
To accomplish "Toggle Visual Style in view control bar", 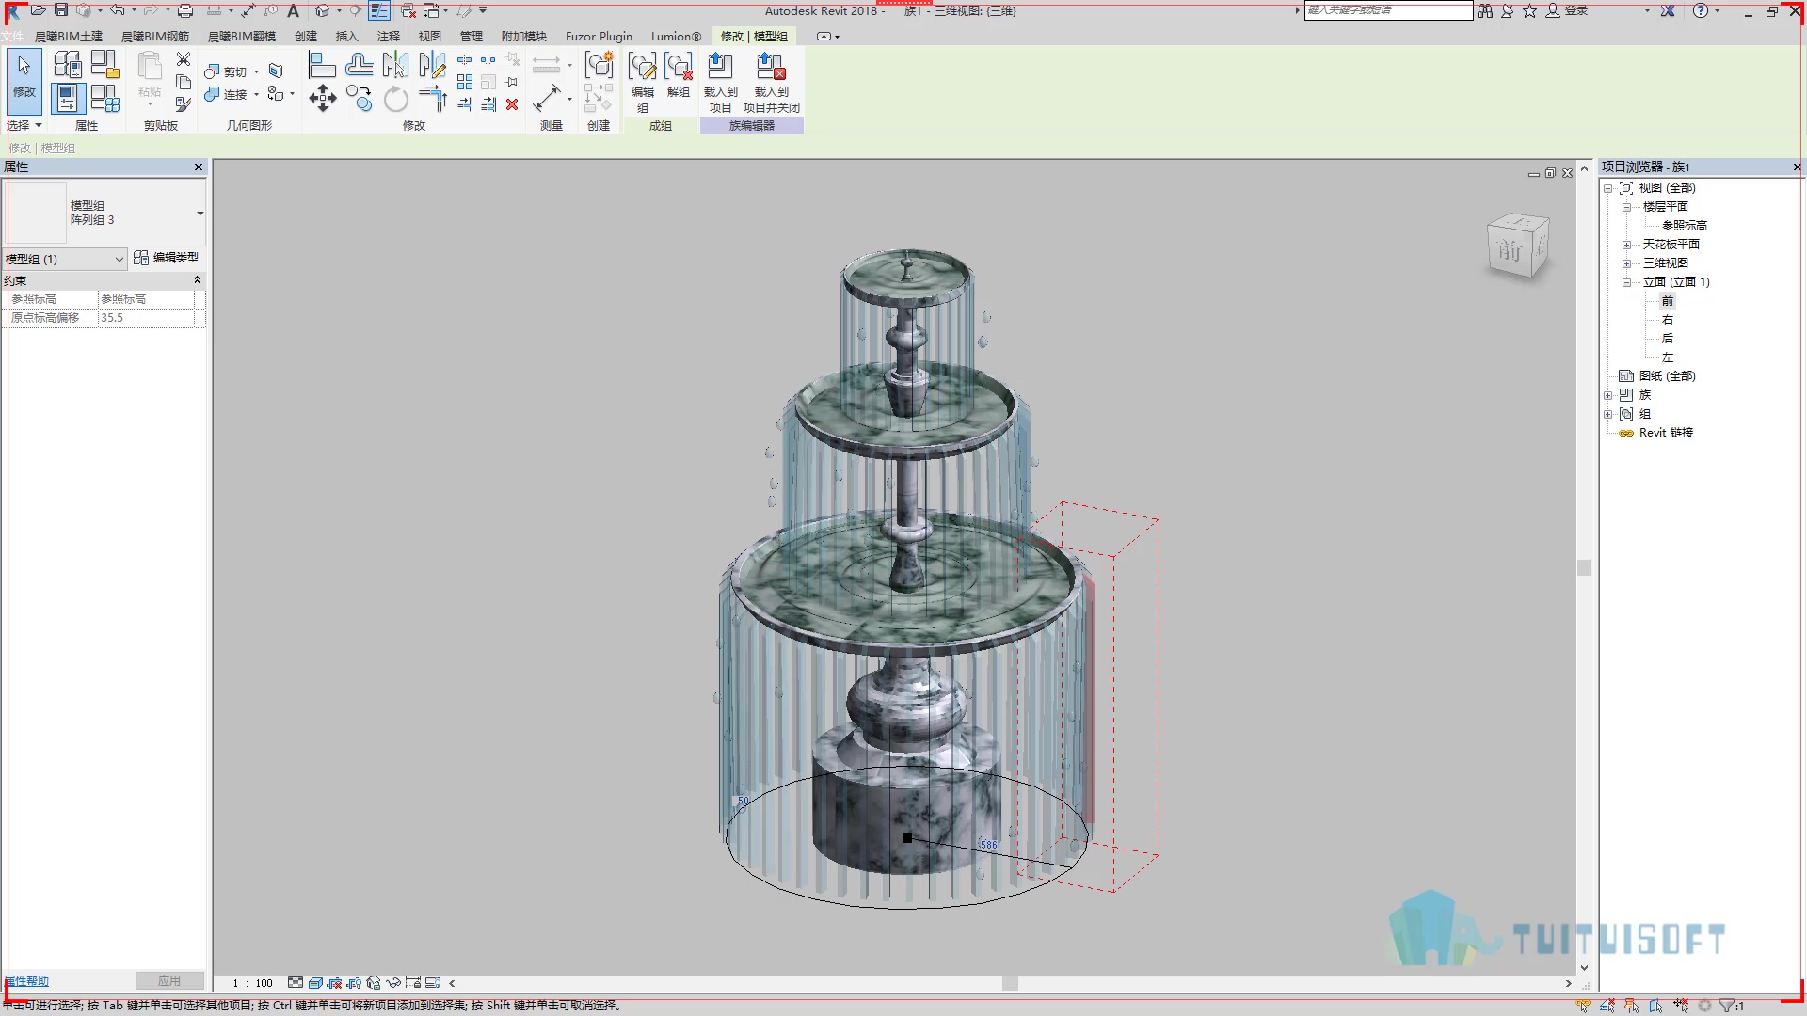I will (315, 983).
